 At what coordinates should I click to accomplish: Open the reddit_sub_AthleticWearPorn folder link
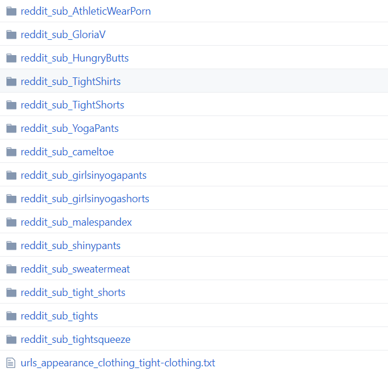tap(86, 11)
